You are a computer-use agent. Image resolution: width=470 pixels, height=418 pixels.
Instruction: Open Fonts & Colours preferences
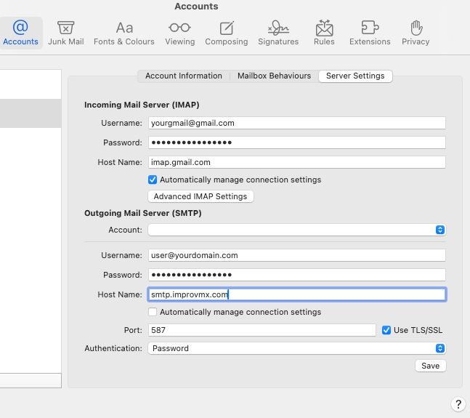pyautogui.click(x=124, y=33)
